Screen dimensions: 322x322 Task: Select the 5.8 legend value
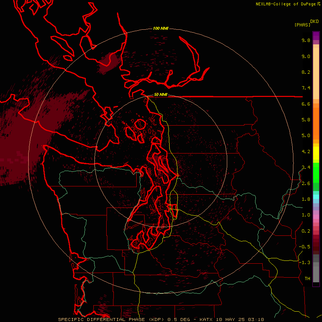[x=306, y=120]
